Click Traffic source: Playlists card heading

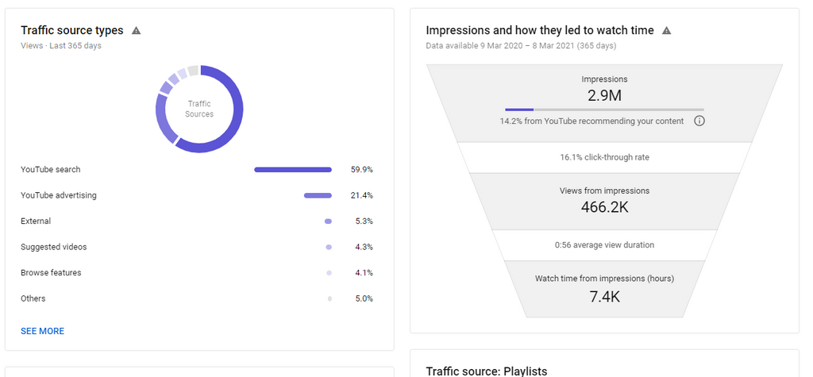(486, 371)
